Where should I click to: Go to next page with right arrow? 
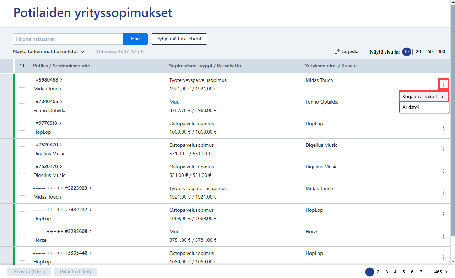pyautogui.click(x=446, y=272)
